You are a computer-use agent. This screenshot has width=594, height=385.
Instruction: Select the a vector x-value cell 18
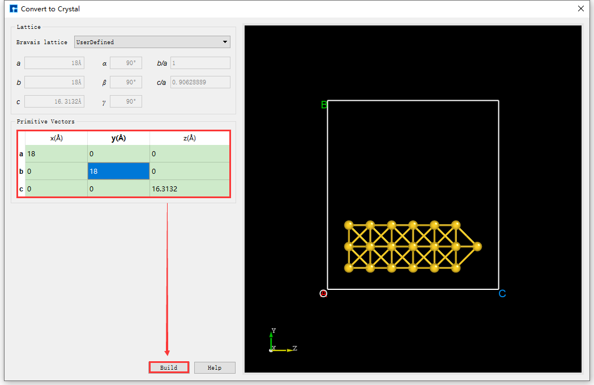click(x=54, y=153)
